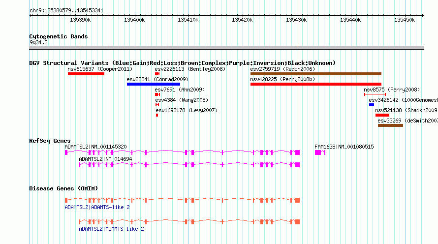Screen dimensions: 438x244
Task: Click the red nsv615637 loss variant bar
Action: point(86,74)
